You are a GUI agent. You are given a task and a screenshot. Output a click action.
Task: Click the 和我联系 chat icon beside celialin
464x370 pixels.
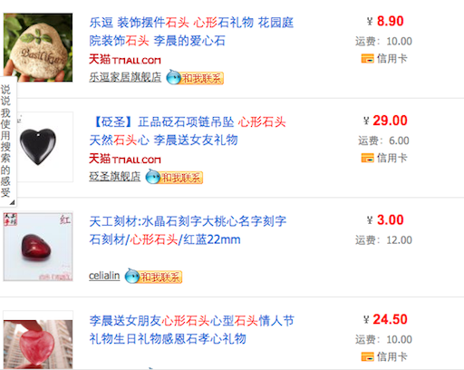click(153, 277)
